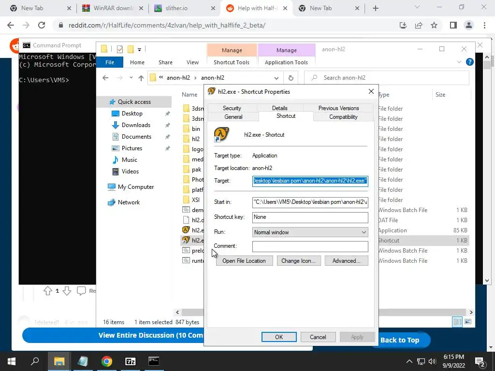Click Advanced button in properties
Image resolution: width=495 pixels, height=371 pixels.
[x=346, y=260]
